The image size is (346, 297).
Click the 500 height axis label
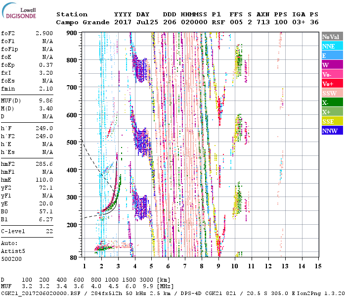pyautogui.click(x=72, y=142)
